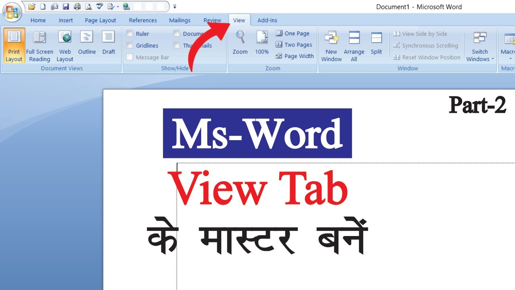Open the Add-Ins ribbon tab
Screen dimensions: 515x290
click(267, 20)
